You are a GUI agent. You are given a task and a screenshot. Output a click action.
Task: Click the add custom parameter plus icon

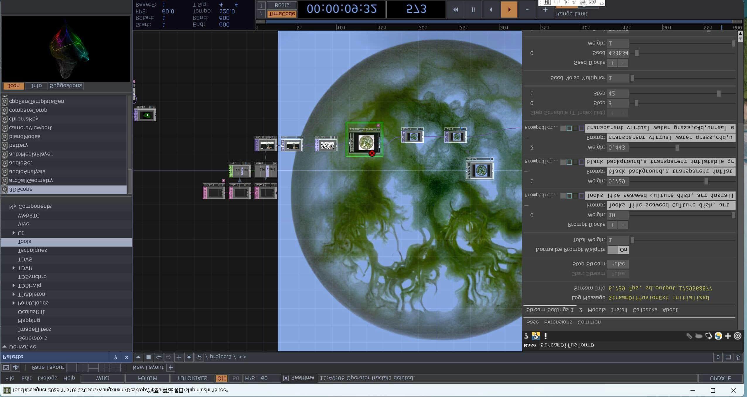point(728,336)
